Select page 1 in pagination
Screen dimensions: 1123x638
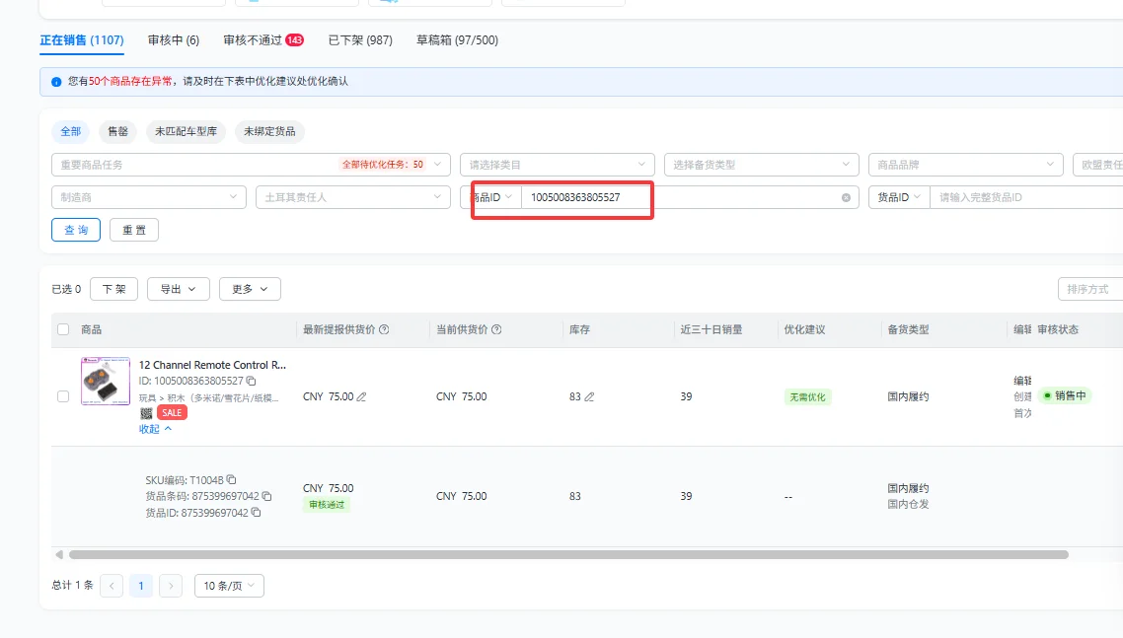click(141, 586)
